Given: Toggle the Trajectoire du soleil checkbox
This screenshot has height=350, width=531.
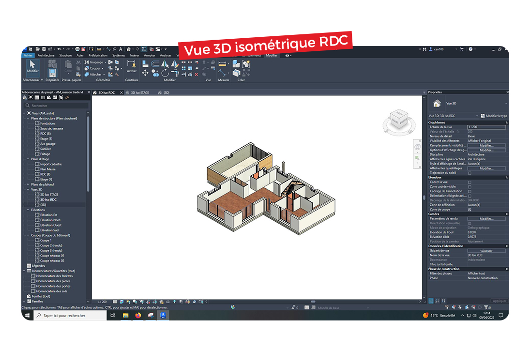Looking at the screenshot, I should click(x=470, y=173).
